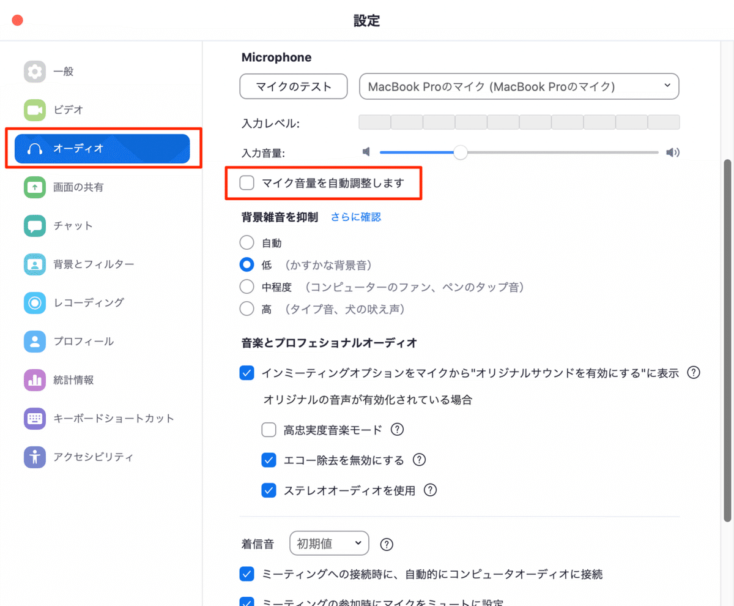This screenshot has width=734, height=606.
Task: Uncheck エコー除去を無効にする
Action: tap(269, 460)
